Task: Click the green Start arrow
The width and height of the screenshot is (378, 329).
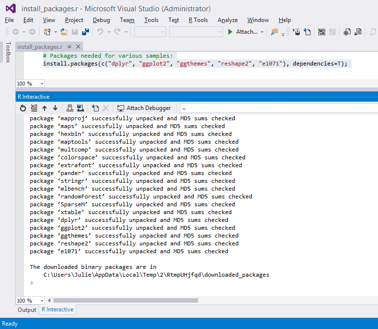Action: [230, 32]
